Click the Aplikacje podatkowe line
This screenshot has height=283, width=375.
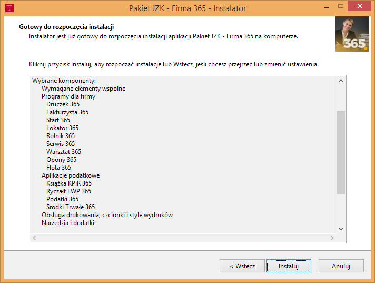(71, 175)
